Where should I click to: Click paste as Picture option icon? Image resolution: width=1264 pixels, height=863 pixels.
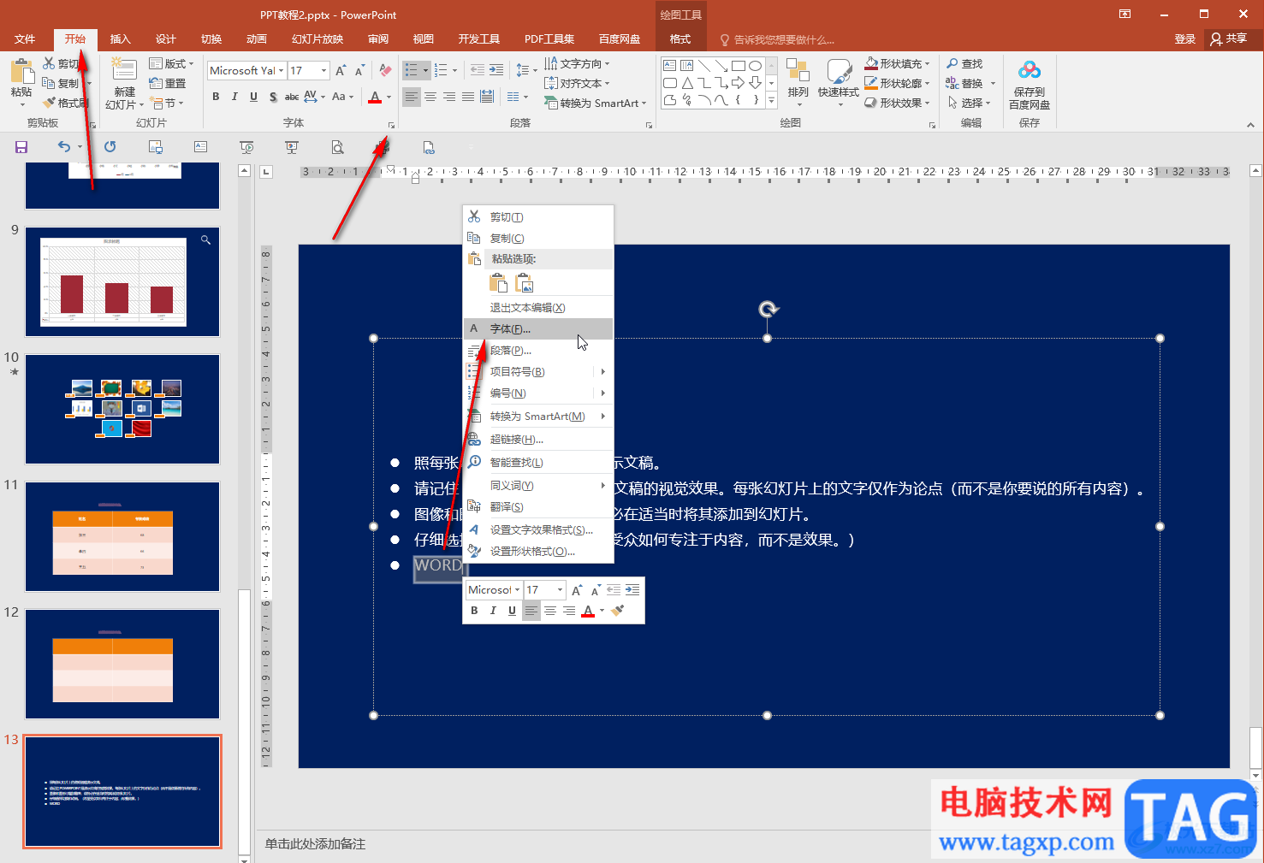click(x=525, y=283)
